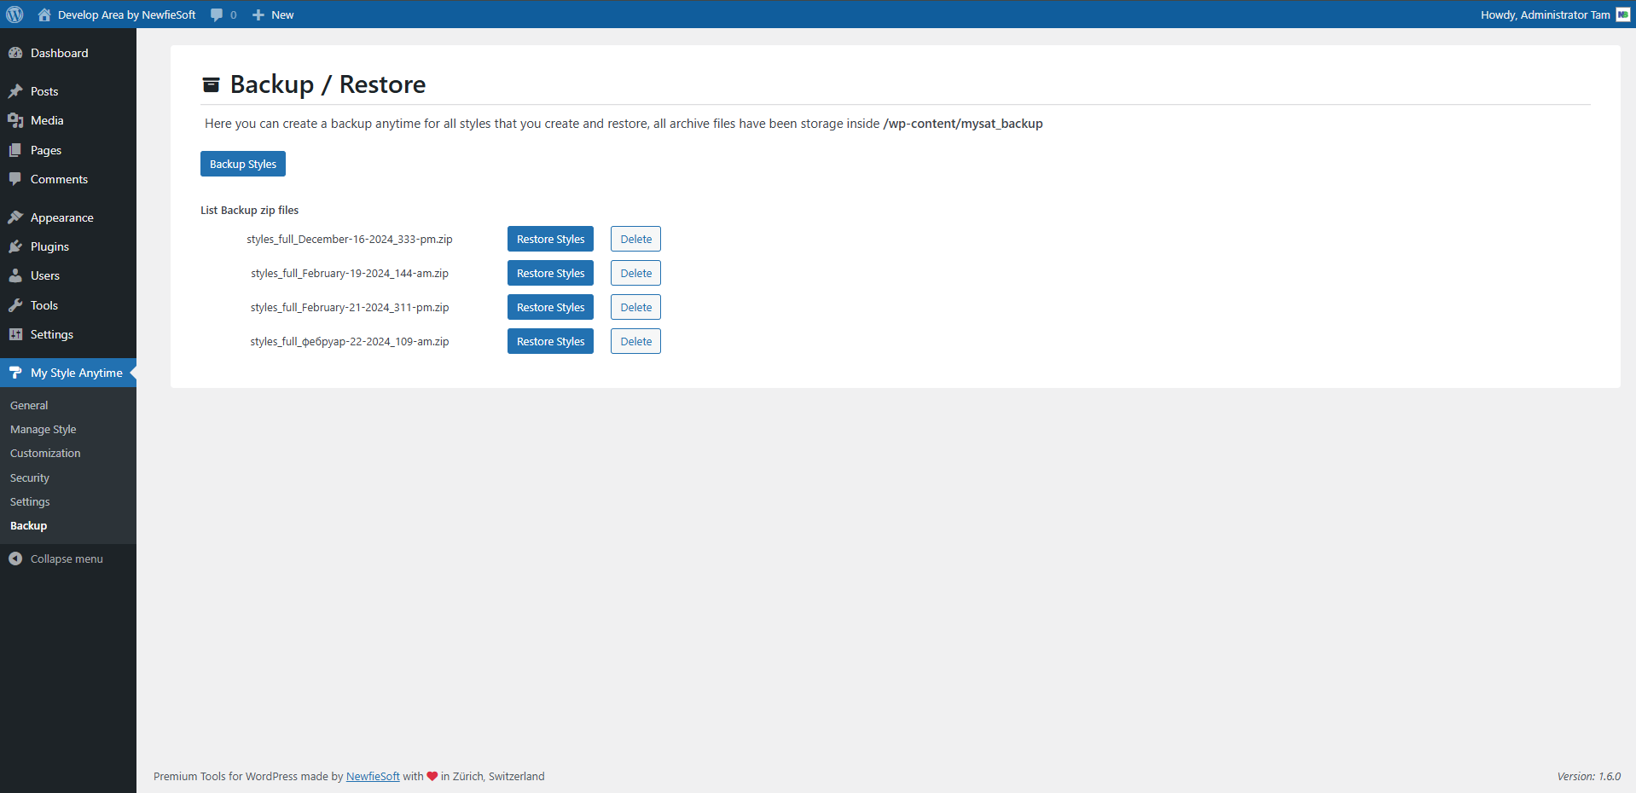Restore Styles for February-19-2024 backup
The image size is (1636, 793).
coord(550,273)
